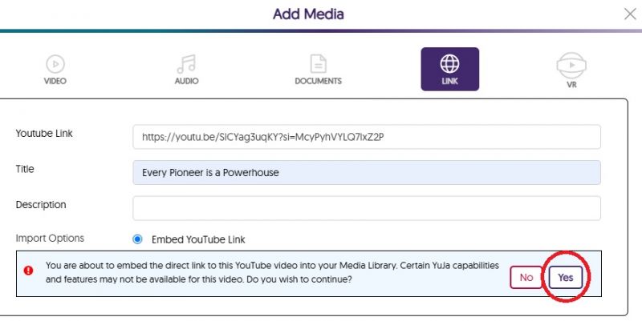Select the Embed YouTube Link radio button
This screenshot has height=321, width=642.
click(137, 239)
